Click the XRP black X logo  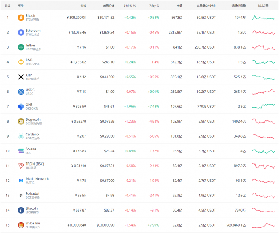coord(21,77)
